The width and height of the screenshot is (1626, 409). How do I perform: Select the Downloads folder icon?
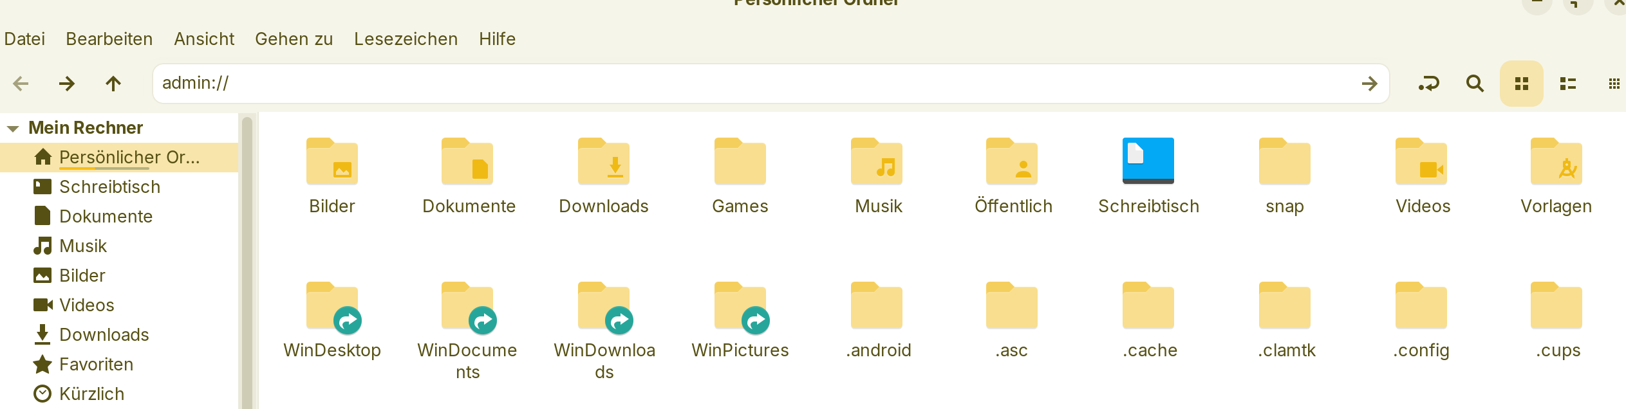pos(604,161)
